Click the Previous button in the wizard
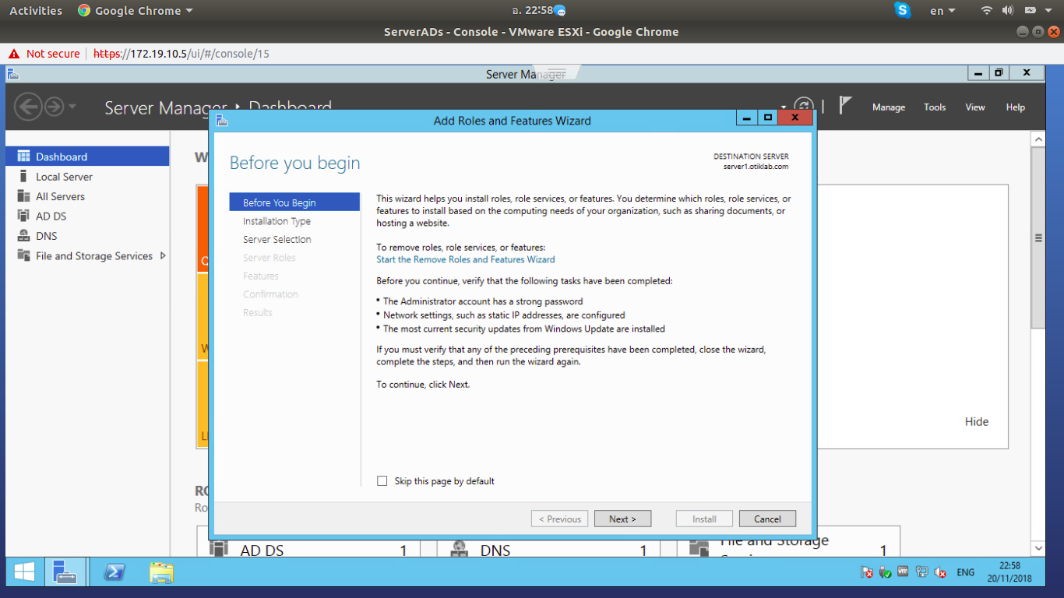 point(559,519)
